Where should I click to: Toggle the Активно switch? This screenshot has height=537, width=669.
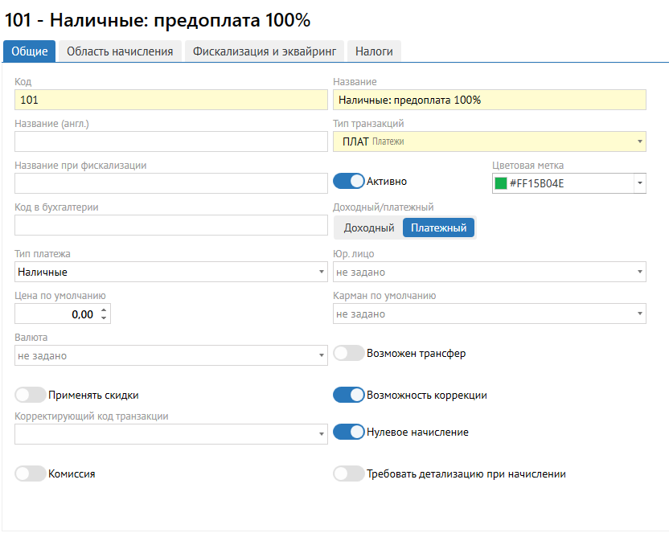click(x=349, y=182)
